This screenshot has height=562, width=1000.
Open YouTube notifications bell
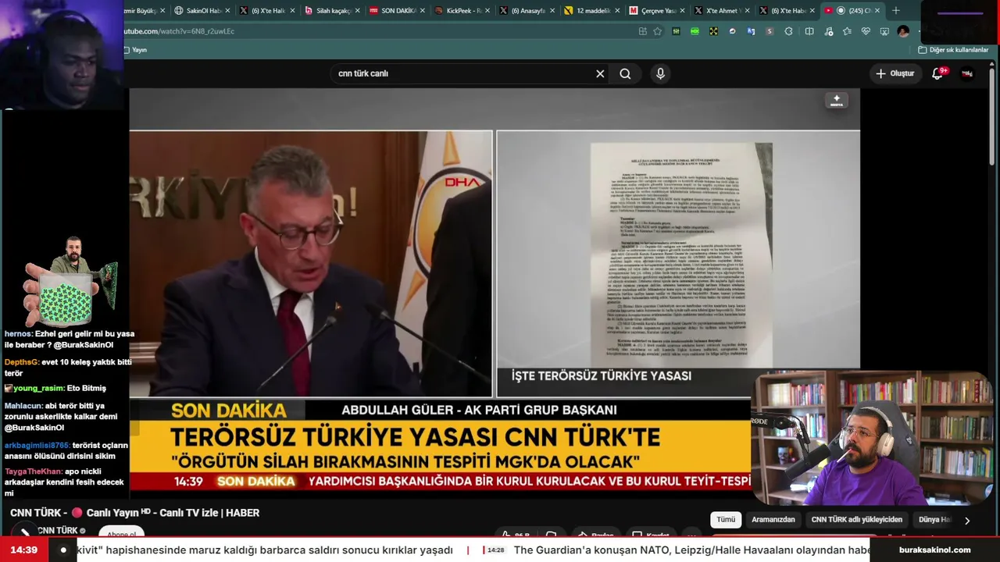pyautogui.click(x=937, y=73)
